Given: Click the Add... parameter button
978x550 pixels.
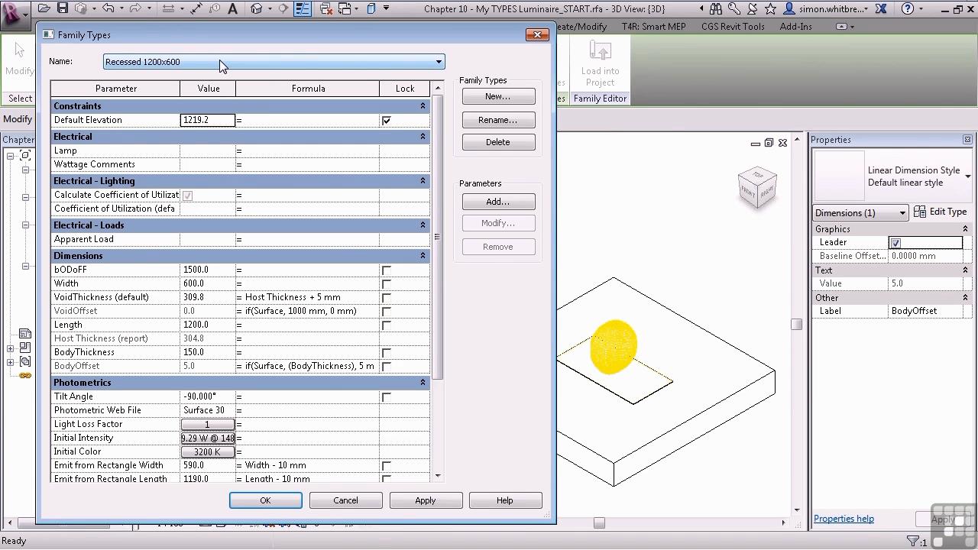Looking at the screenshot, I should click(x=498, y=202).
